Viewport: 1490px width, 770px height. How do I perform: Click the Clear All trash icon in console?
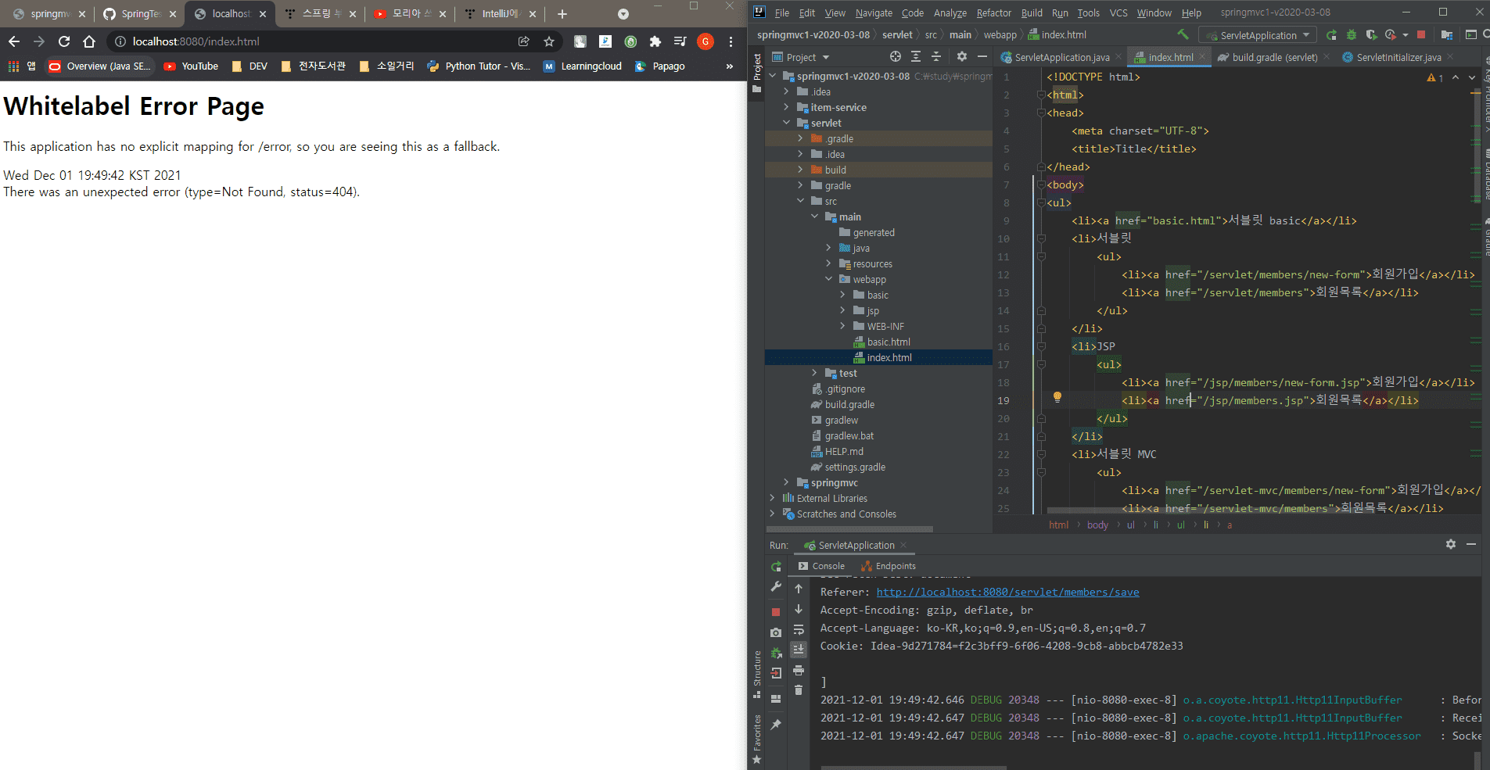[799, 690]
